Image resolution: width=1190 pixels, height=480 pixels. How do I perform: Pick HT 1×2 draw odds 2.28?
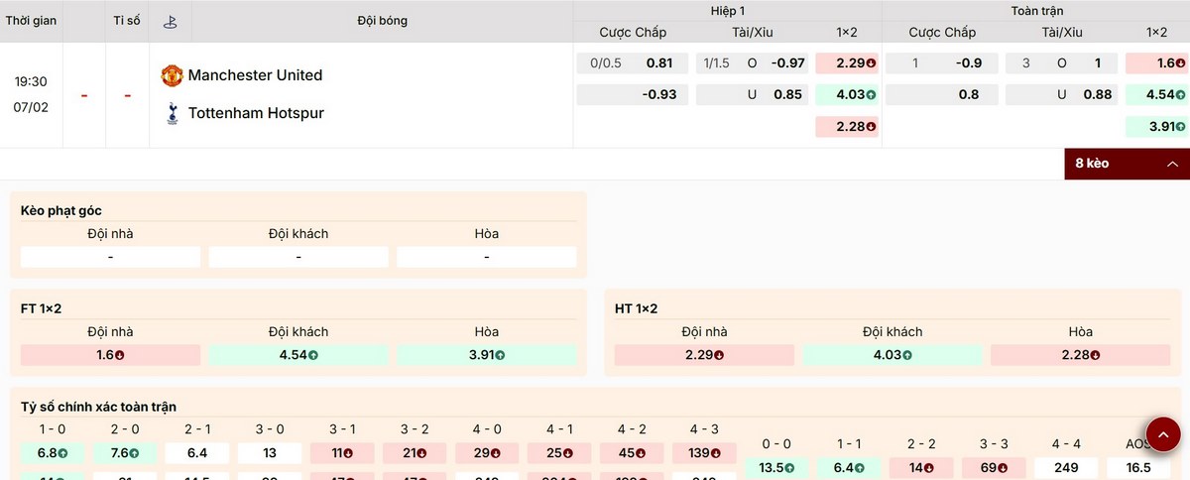tap(1080, 355)
